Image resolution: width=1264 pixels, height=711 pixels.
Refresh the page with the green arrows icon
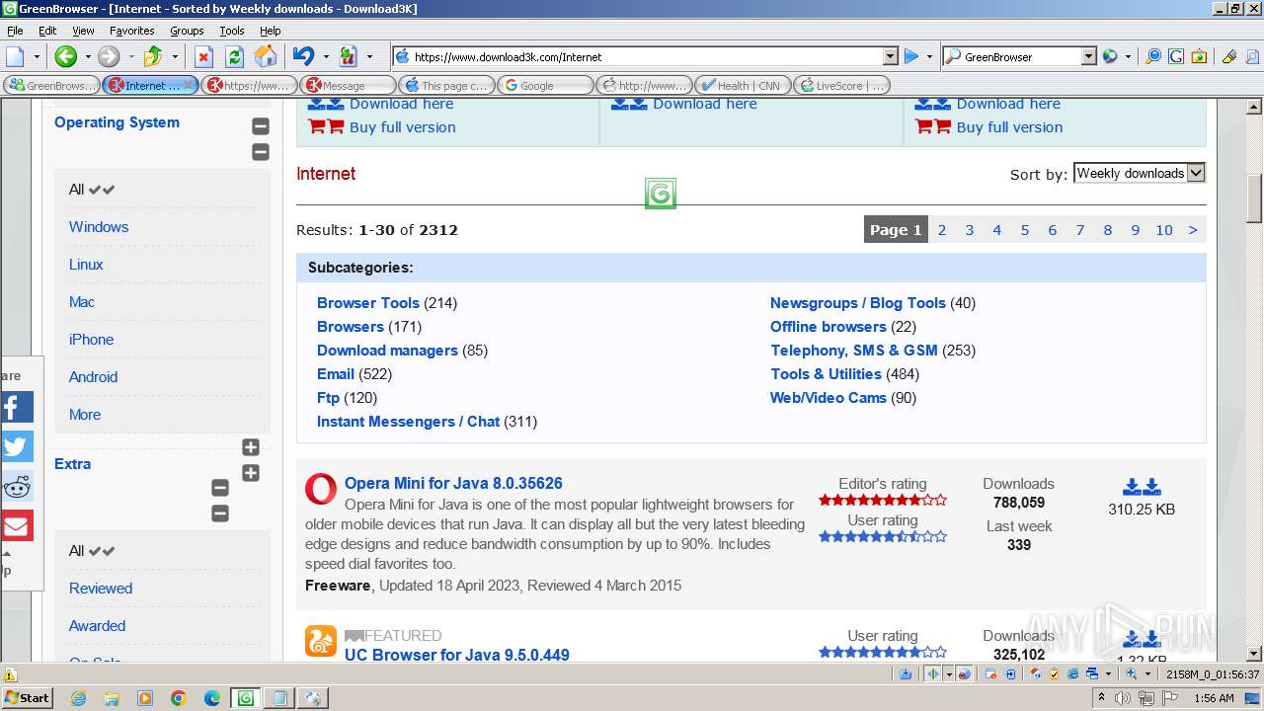click(x=235, y=56)
